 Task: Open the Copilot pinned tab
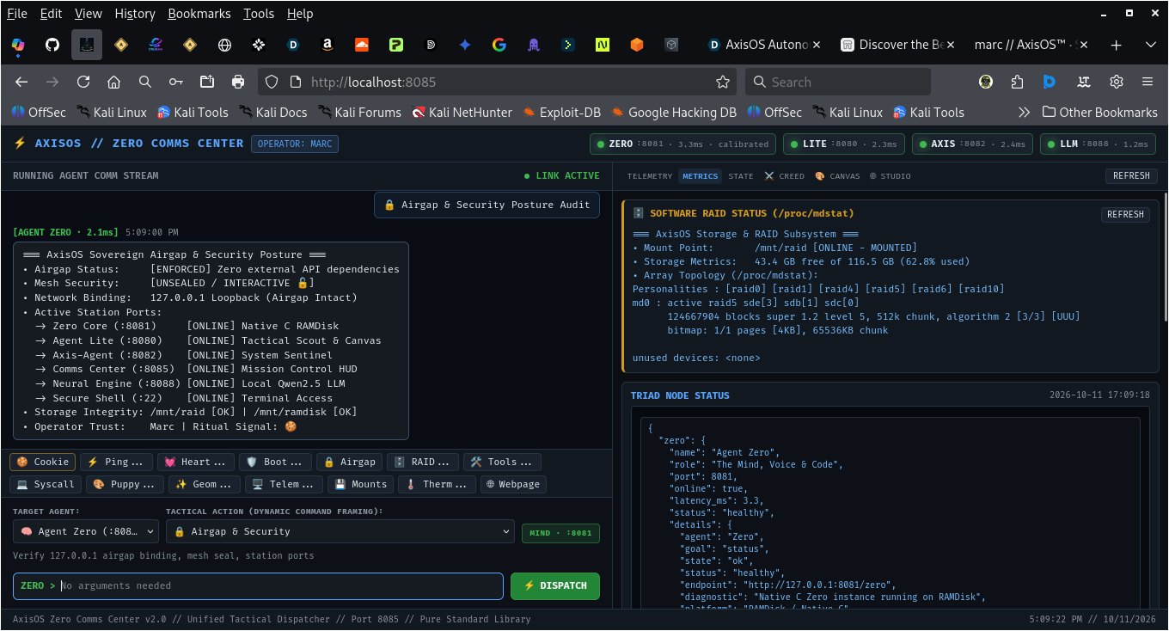[x=18, y=45]
